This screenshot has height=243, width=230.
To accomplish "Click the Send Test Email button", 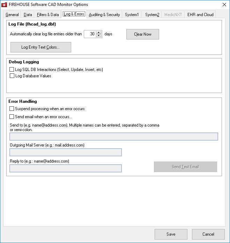I will (x=185, y=167).
